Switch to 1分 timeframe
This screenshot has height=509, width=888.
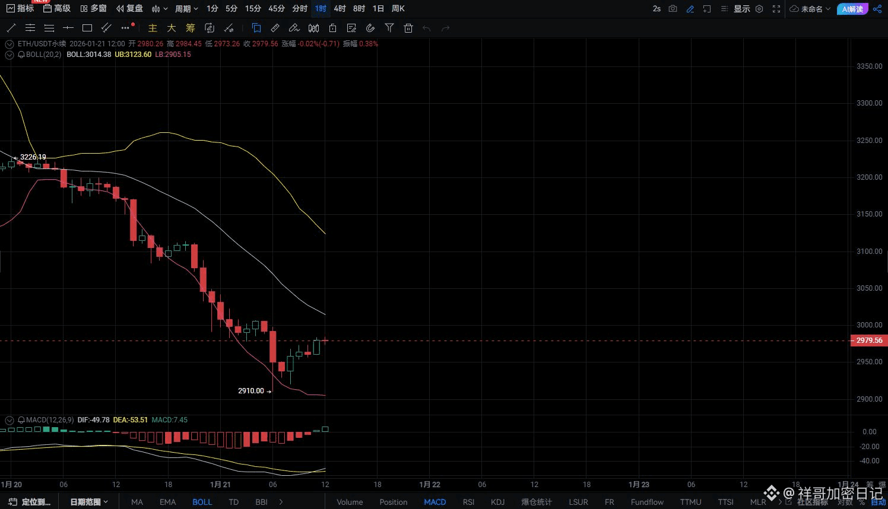(x=213, y=9)
